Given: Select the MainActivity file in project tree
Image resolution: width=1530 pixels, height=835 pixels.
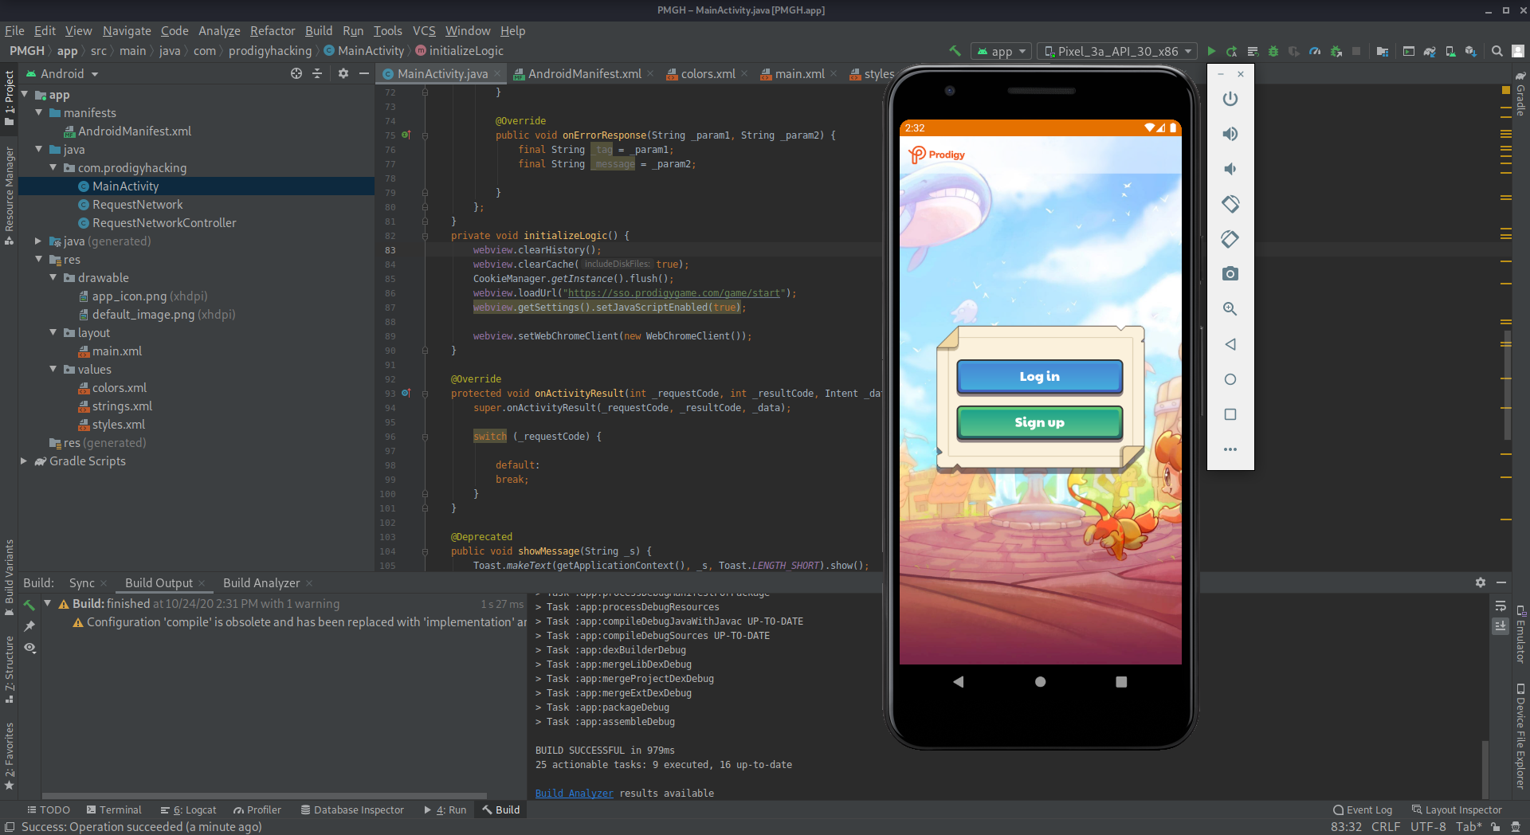Looking at the screenshot, I should click(x=125, y=186).
